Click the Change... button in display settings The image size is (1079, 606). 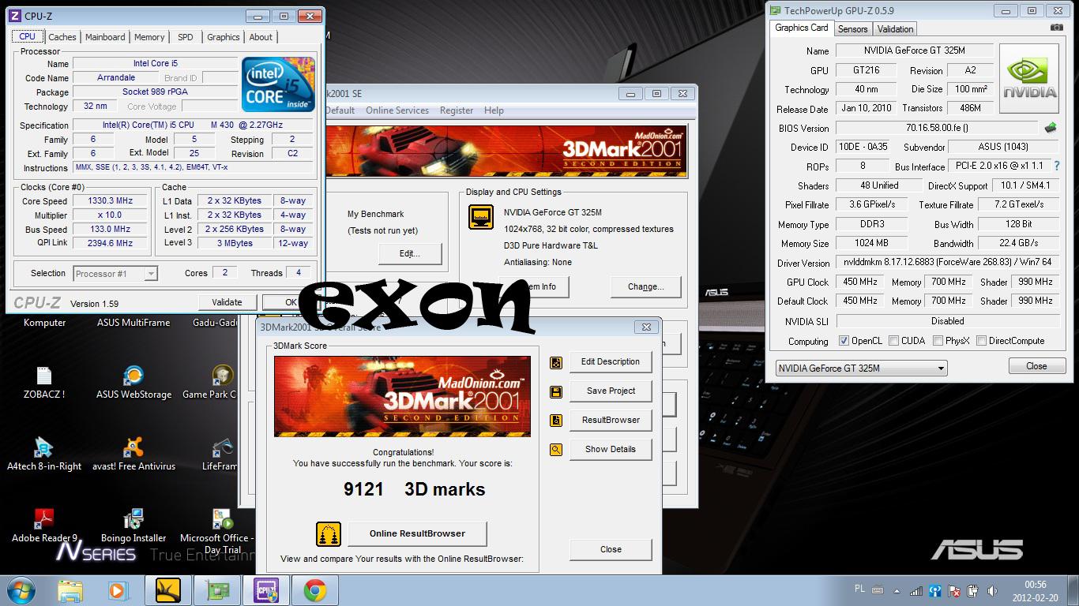coord(645,286)
